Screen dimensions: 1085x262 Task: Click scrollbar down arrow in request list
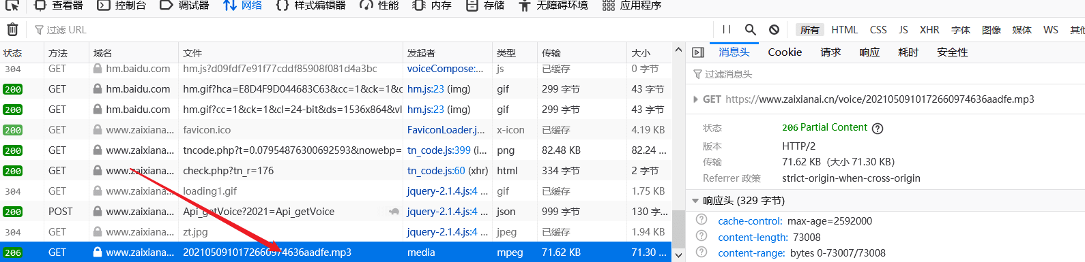pos(678,255)
